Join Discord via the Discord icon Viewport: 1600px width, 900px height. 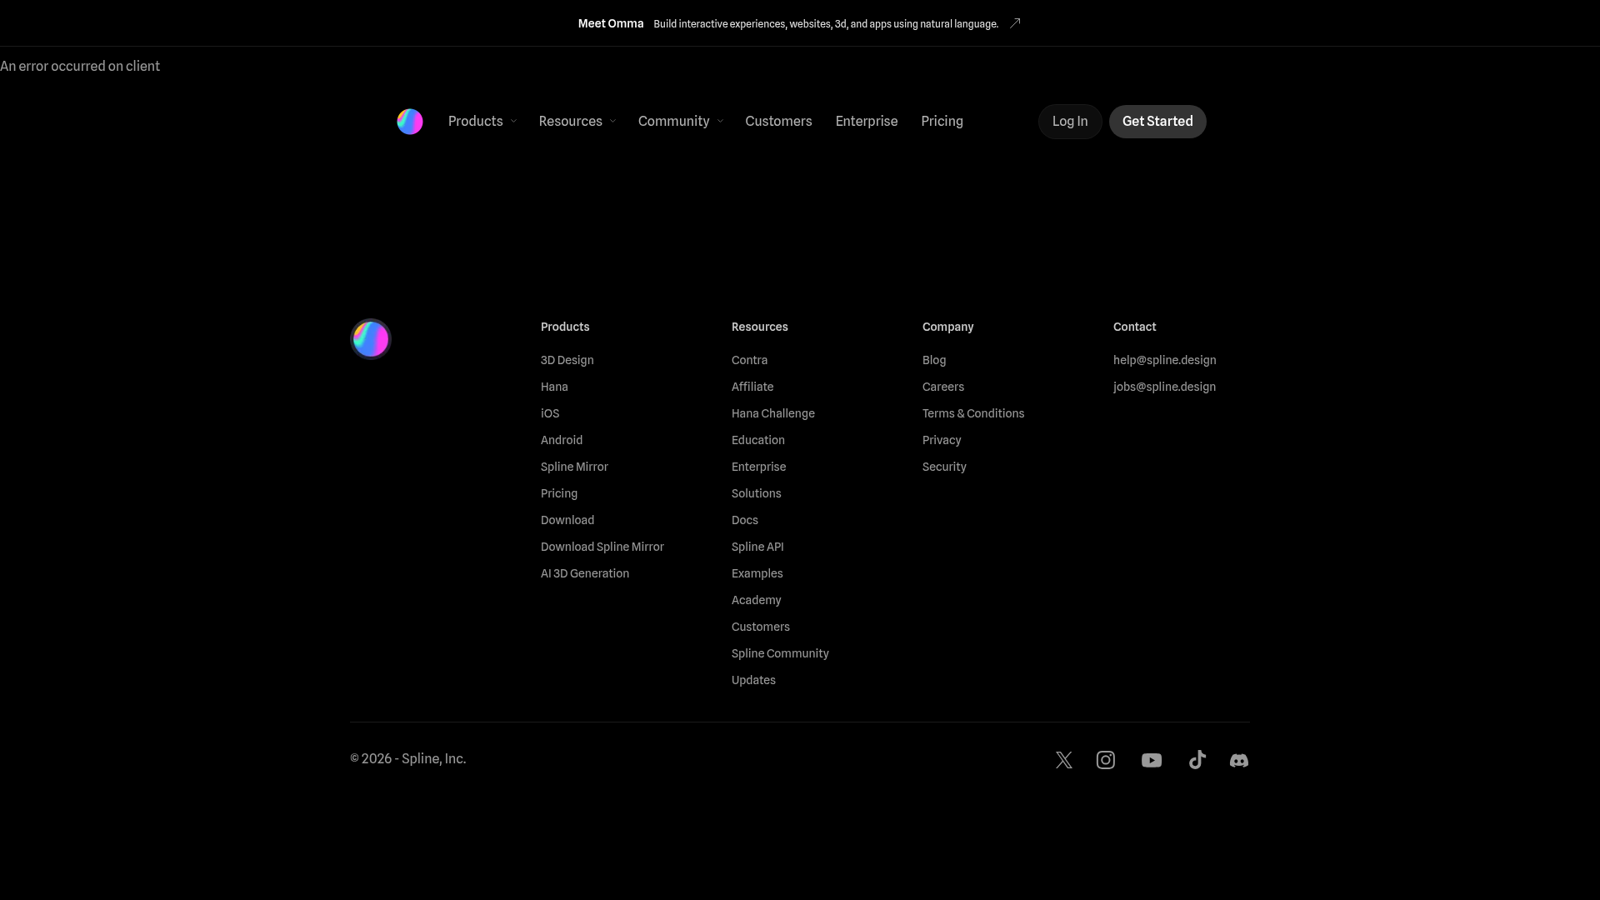click(x=1239, y=760)
